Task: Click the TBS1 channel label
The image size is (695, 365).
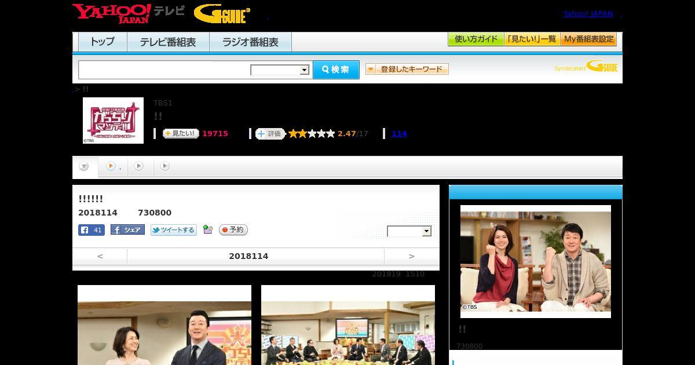Action: (163, 103)
